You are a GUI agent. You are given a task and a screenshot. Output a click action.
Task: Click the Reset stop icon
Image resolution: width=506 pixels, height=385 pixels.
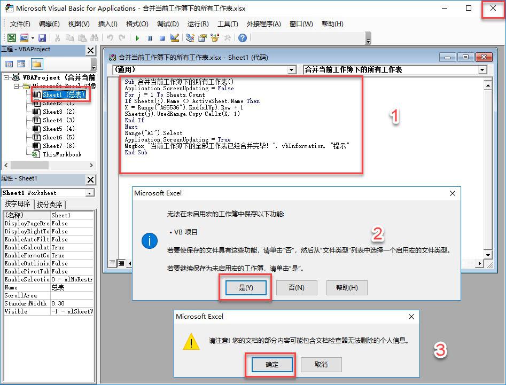162,38
